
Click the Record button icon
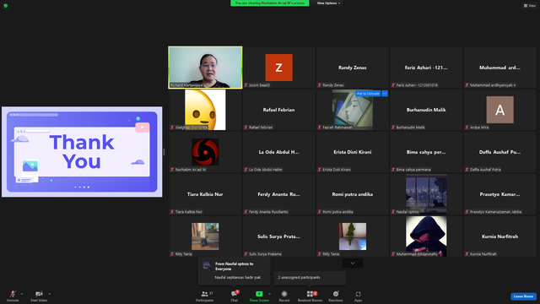[x=284, y=294]
